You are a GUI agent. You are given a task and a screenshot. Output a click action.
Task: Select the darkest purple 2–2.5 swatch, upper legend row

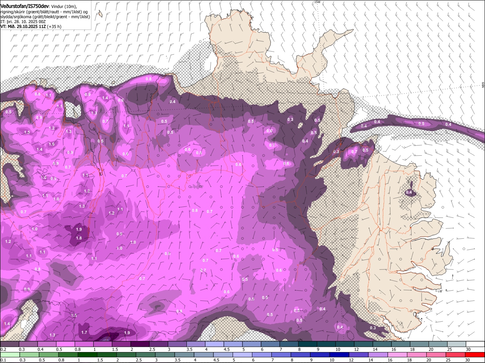point(140,344)
